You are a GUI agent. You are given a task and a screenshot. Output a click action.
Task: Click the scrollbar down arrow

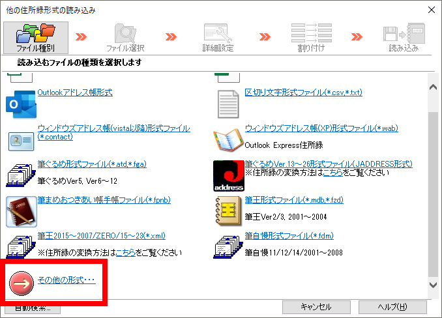(x=433, y=285)
